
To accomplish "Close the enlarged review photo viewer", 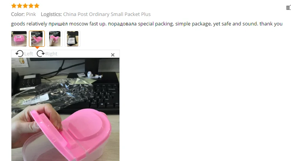I will (113, 55).
